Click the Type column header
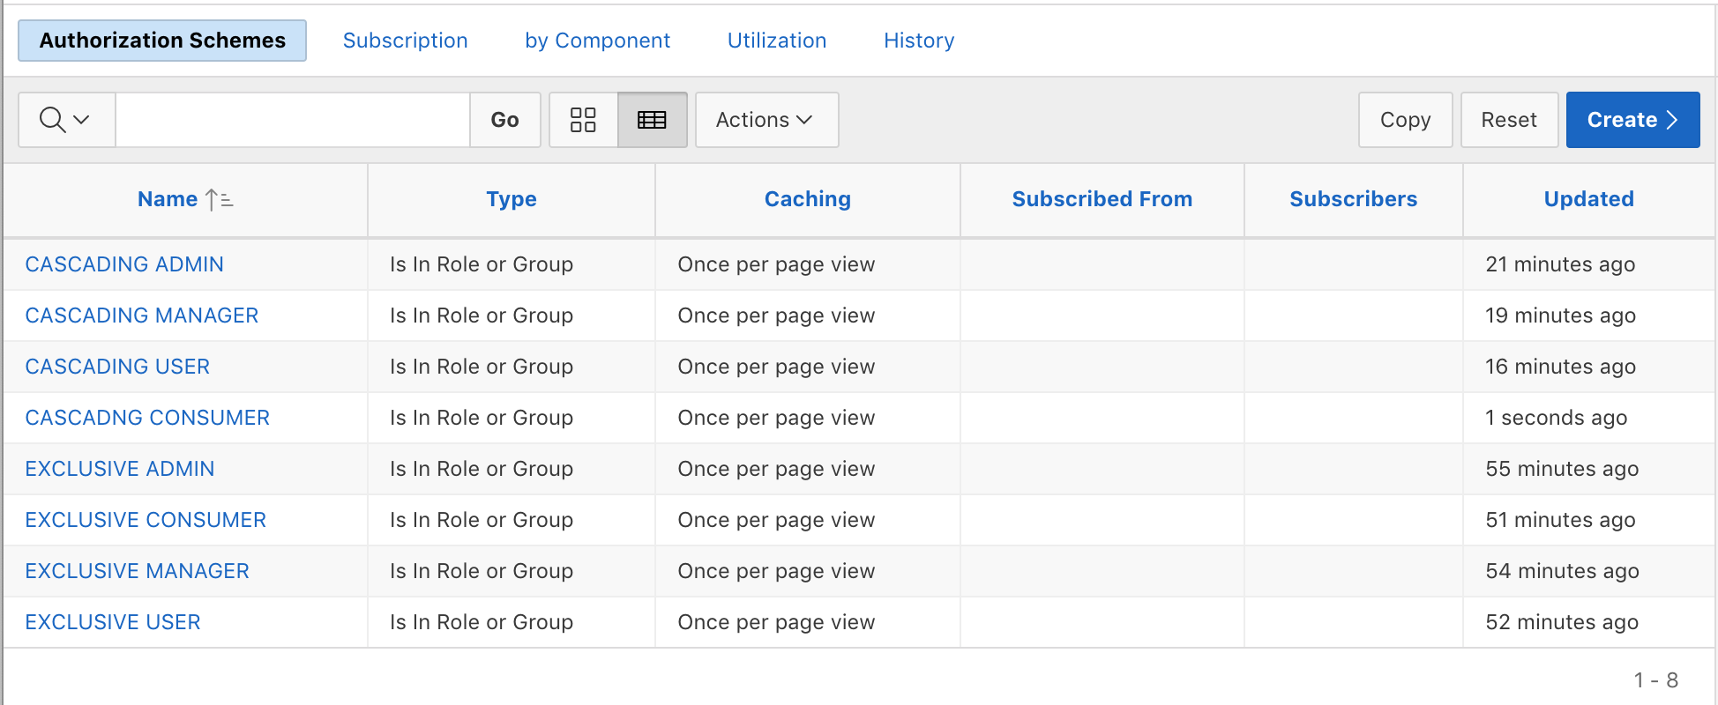1718x705 pixels. coord(511,199)
